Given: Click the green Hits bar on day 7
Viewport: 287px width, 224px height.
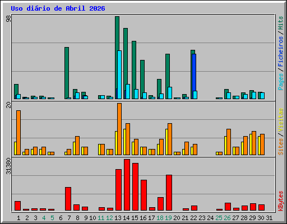Looking at the screenshot, I should coord(67,73).
